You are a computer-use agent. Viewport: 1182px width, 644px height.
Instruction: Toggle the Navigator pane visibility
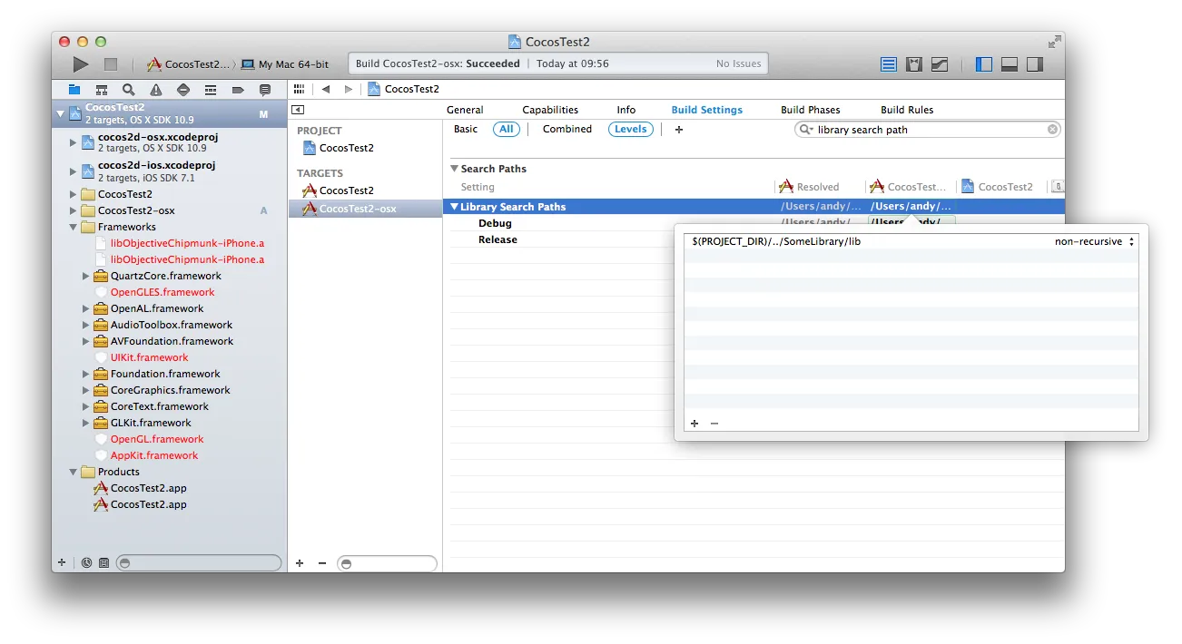click(x=984, y=64)
